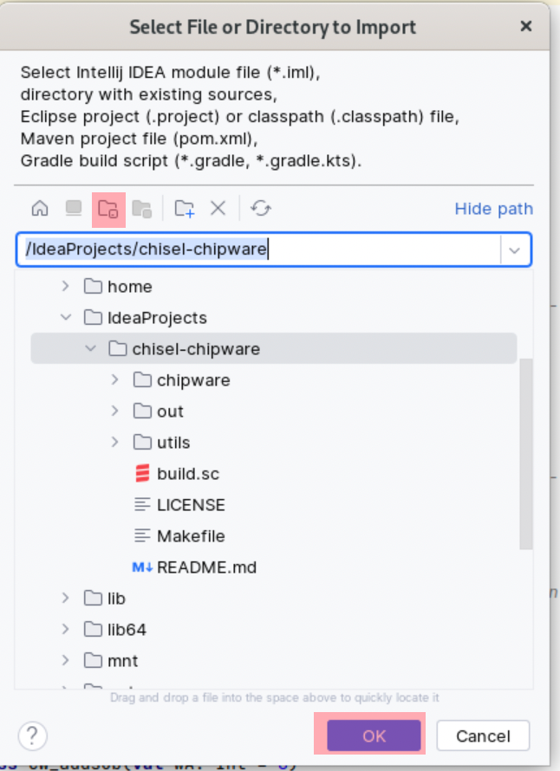Screen dimensions: 560x771
Task: Click the Hide path link
Action: point(493,209)
